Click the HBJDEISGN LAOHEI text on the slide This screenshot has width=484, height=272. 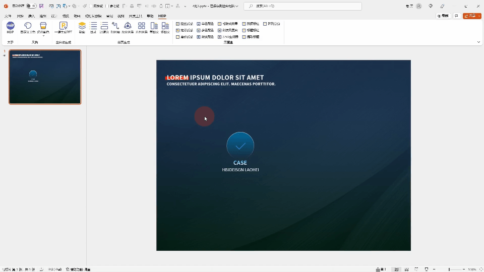[240, 170]
